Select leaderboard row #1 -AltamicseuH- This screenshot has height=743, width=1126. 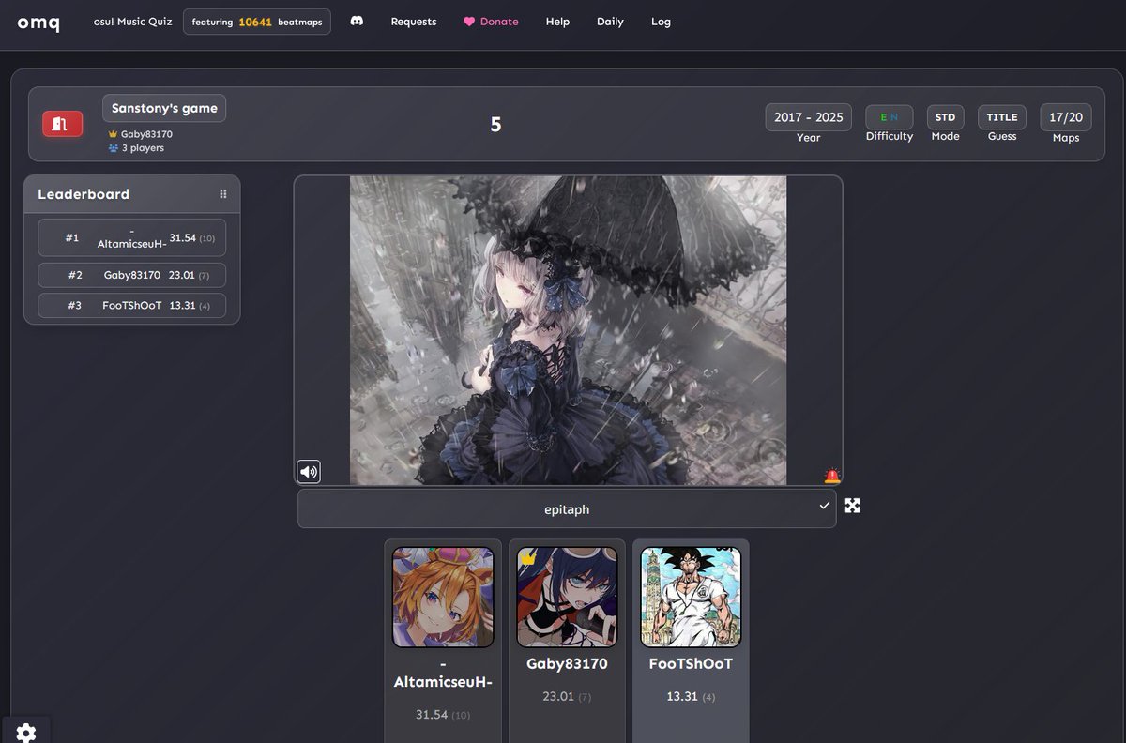pyautogui.click(x=132, y=237)
